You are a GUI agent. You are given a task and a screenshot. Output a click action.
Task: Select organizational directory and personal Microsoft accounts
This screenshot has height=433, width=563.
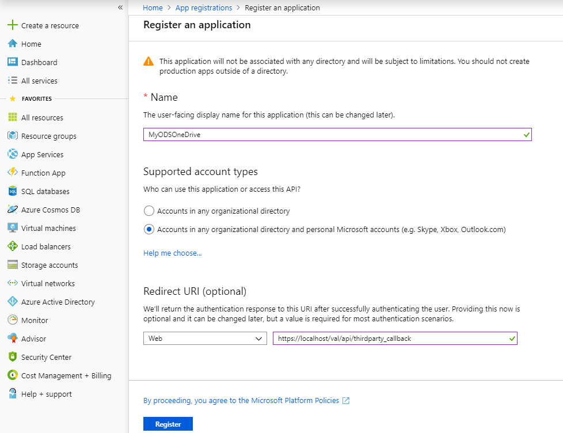point(149,229)
